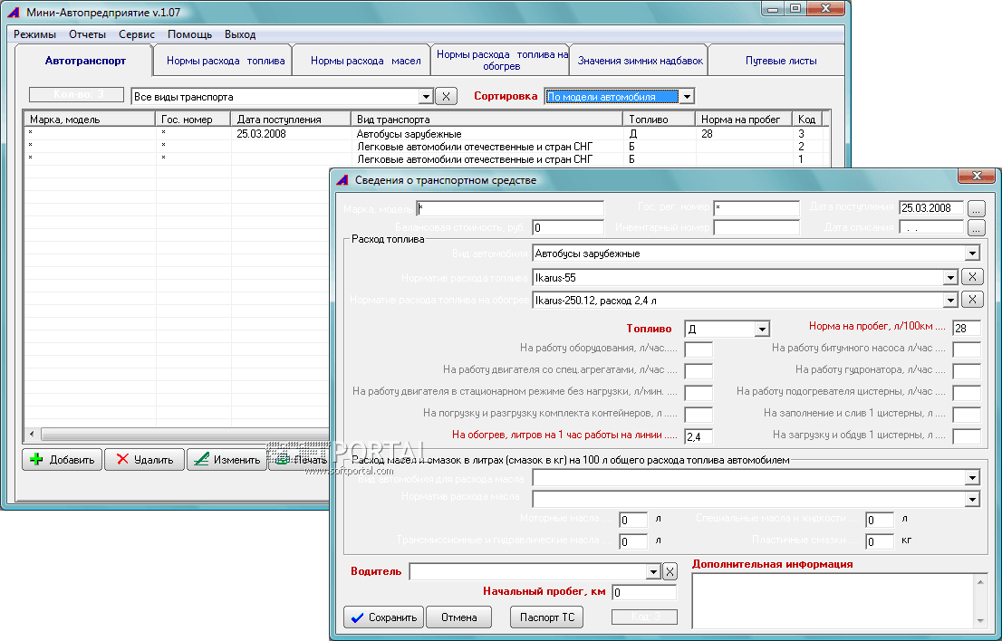Click the Выход menu item
The image size is (1002, 641).
pos(240,34)
